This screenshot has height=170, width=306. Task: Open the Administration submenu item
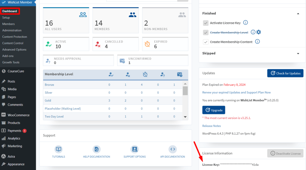(12, 30)
